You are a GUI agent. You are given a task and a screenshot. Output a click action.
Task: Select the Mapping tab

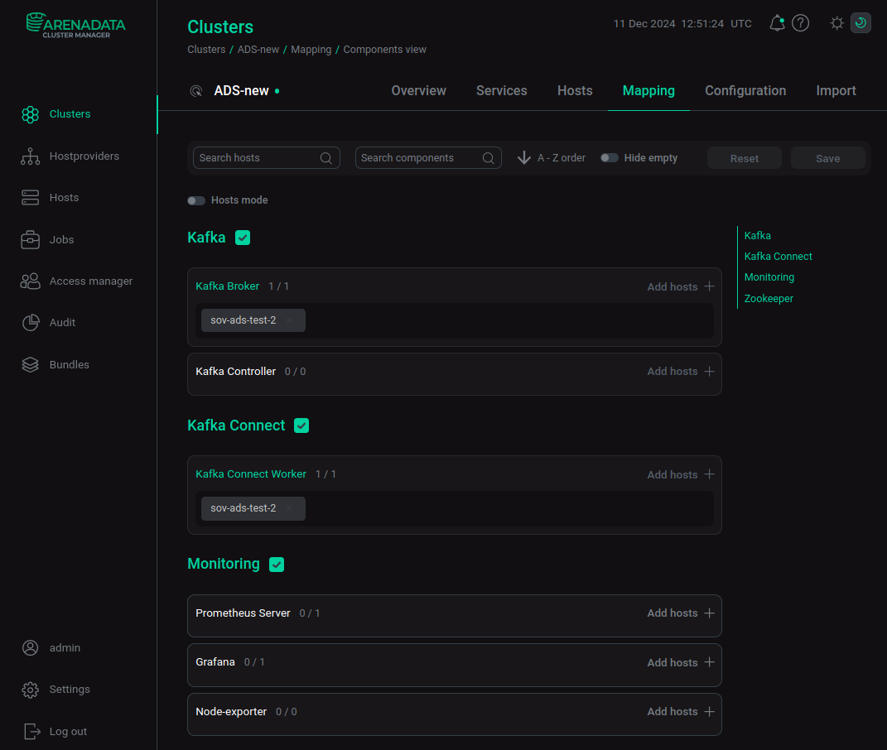click(x=648, y=90)
